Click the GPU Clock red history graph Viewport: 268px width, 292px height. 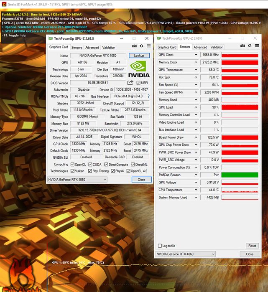[240, 55]
